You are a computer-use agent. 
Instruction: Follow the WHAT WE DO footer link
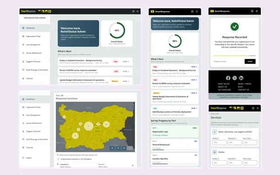(224, 84)
